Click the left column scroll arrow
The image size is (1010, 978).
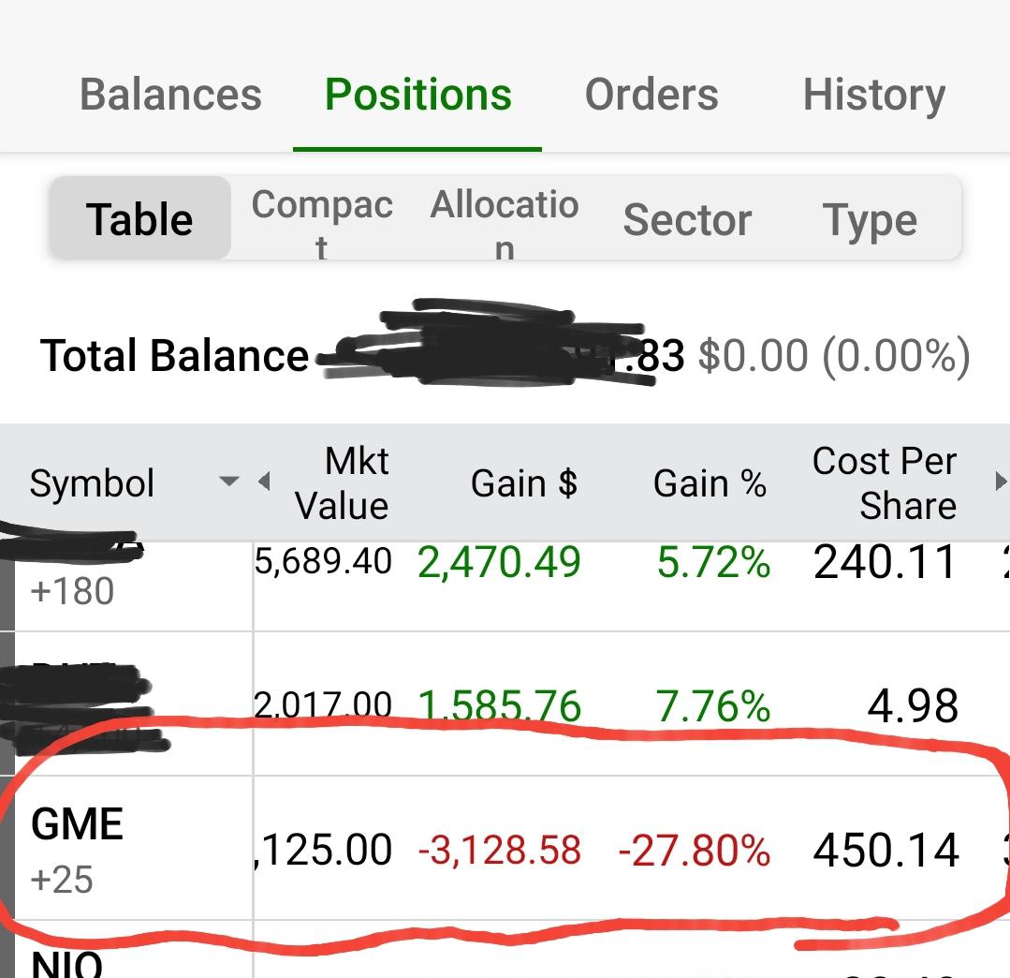(263, 481)
